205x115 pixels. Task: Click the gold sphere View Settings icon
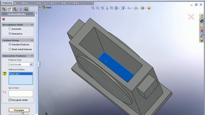pyautogui.click(x=149, y=8)
